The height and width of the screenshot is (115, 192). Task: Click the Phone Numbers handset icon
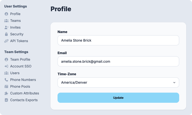pyautogui.click(x=6, y=80)
